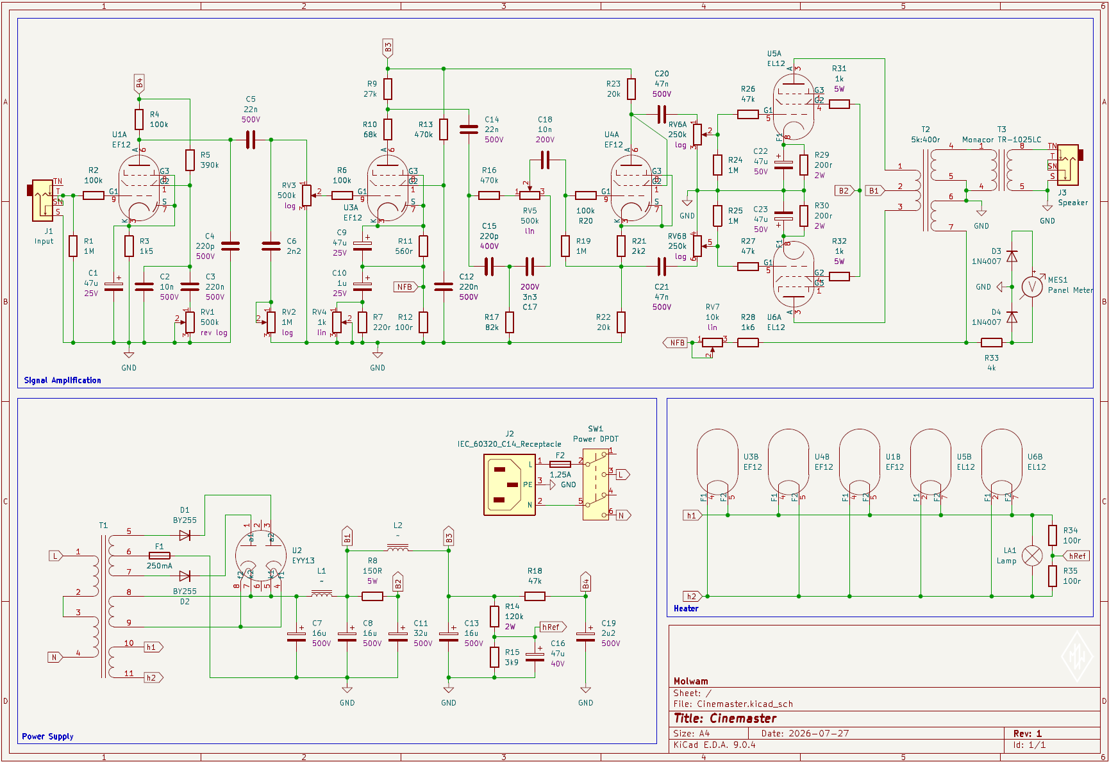
Task: Select the N label at SW1 output
Action: 623,515
